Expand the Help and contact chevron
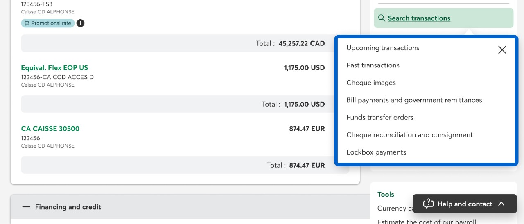Viewport: 524px width, 224px height. [501, 204]
